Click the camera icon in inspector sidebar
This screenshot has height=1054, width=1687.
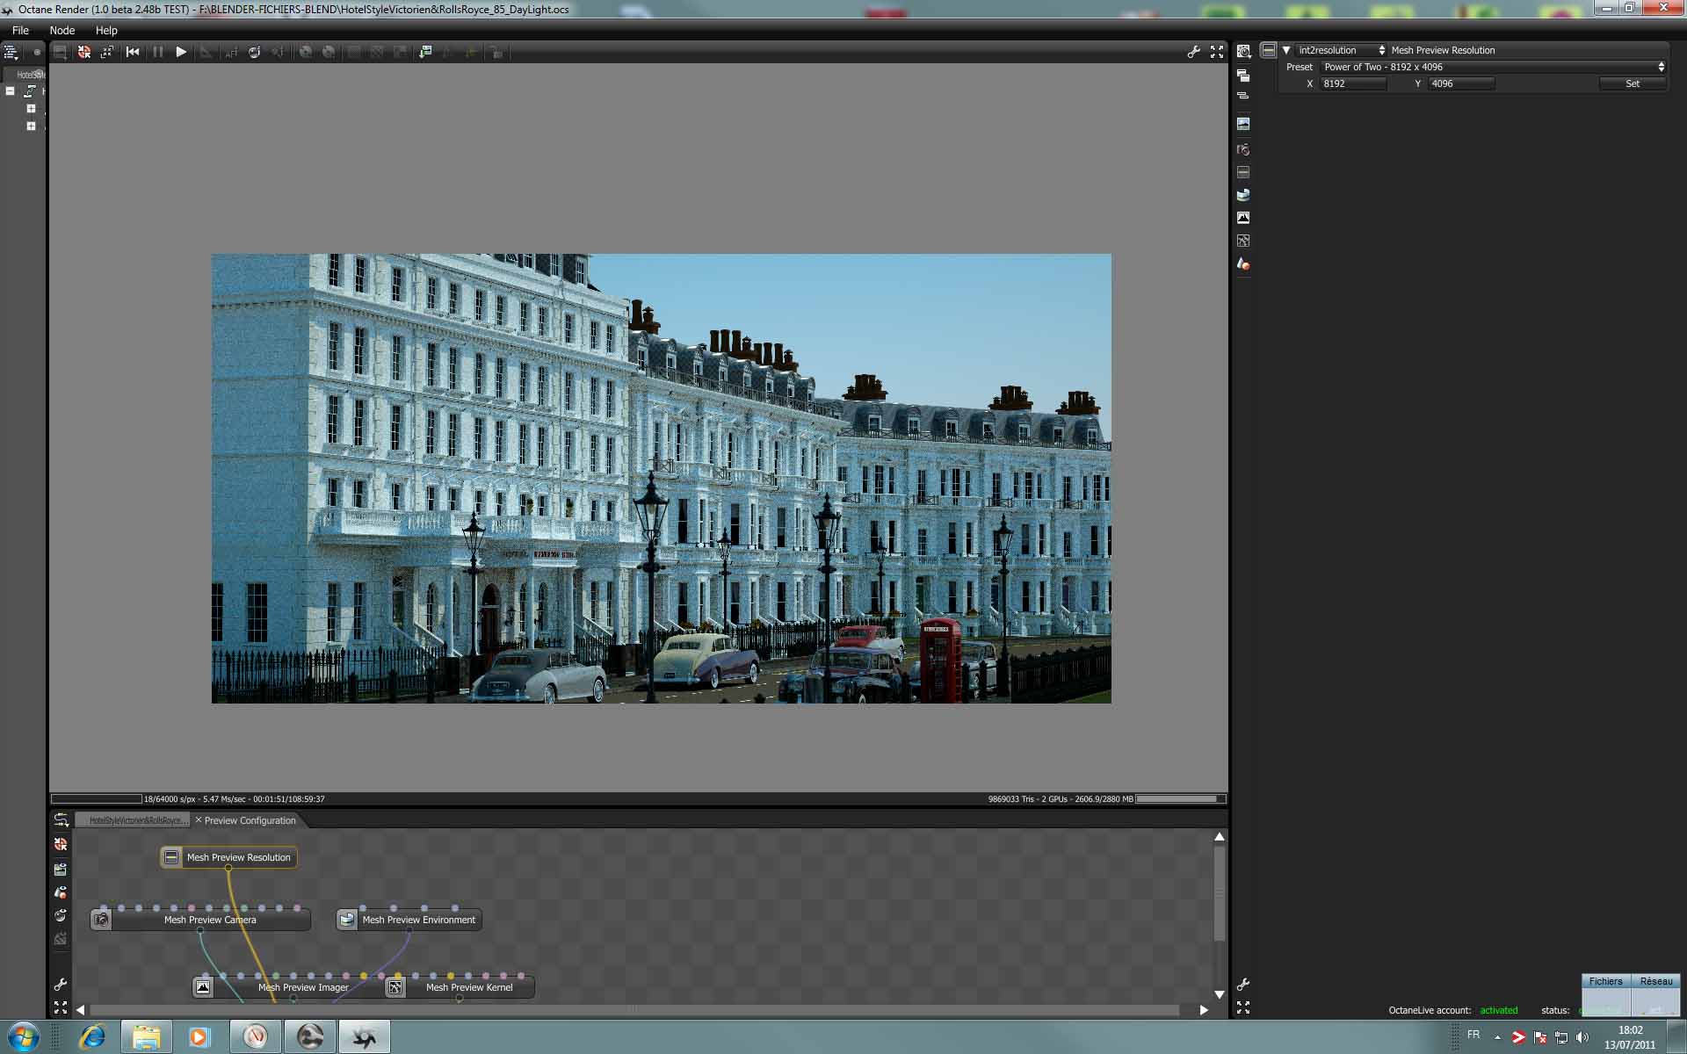[x=1243, y=149]
